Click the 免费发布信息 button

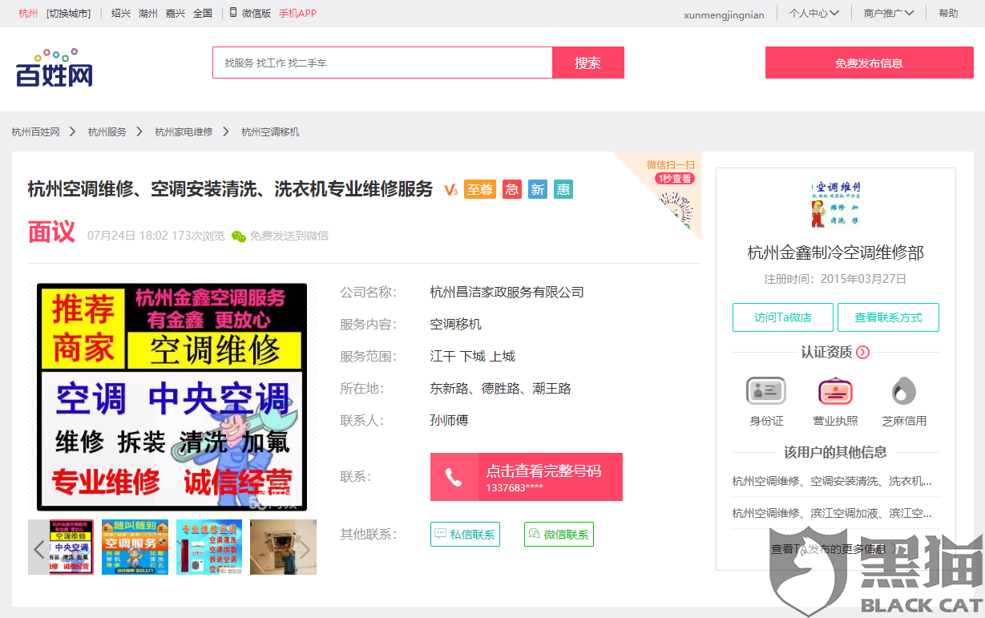point(868,62)
